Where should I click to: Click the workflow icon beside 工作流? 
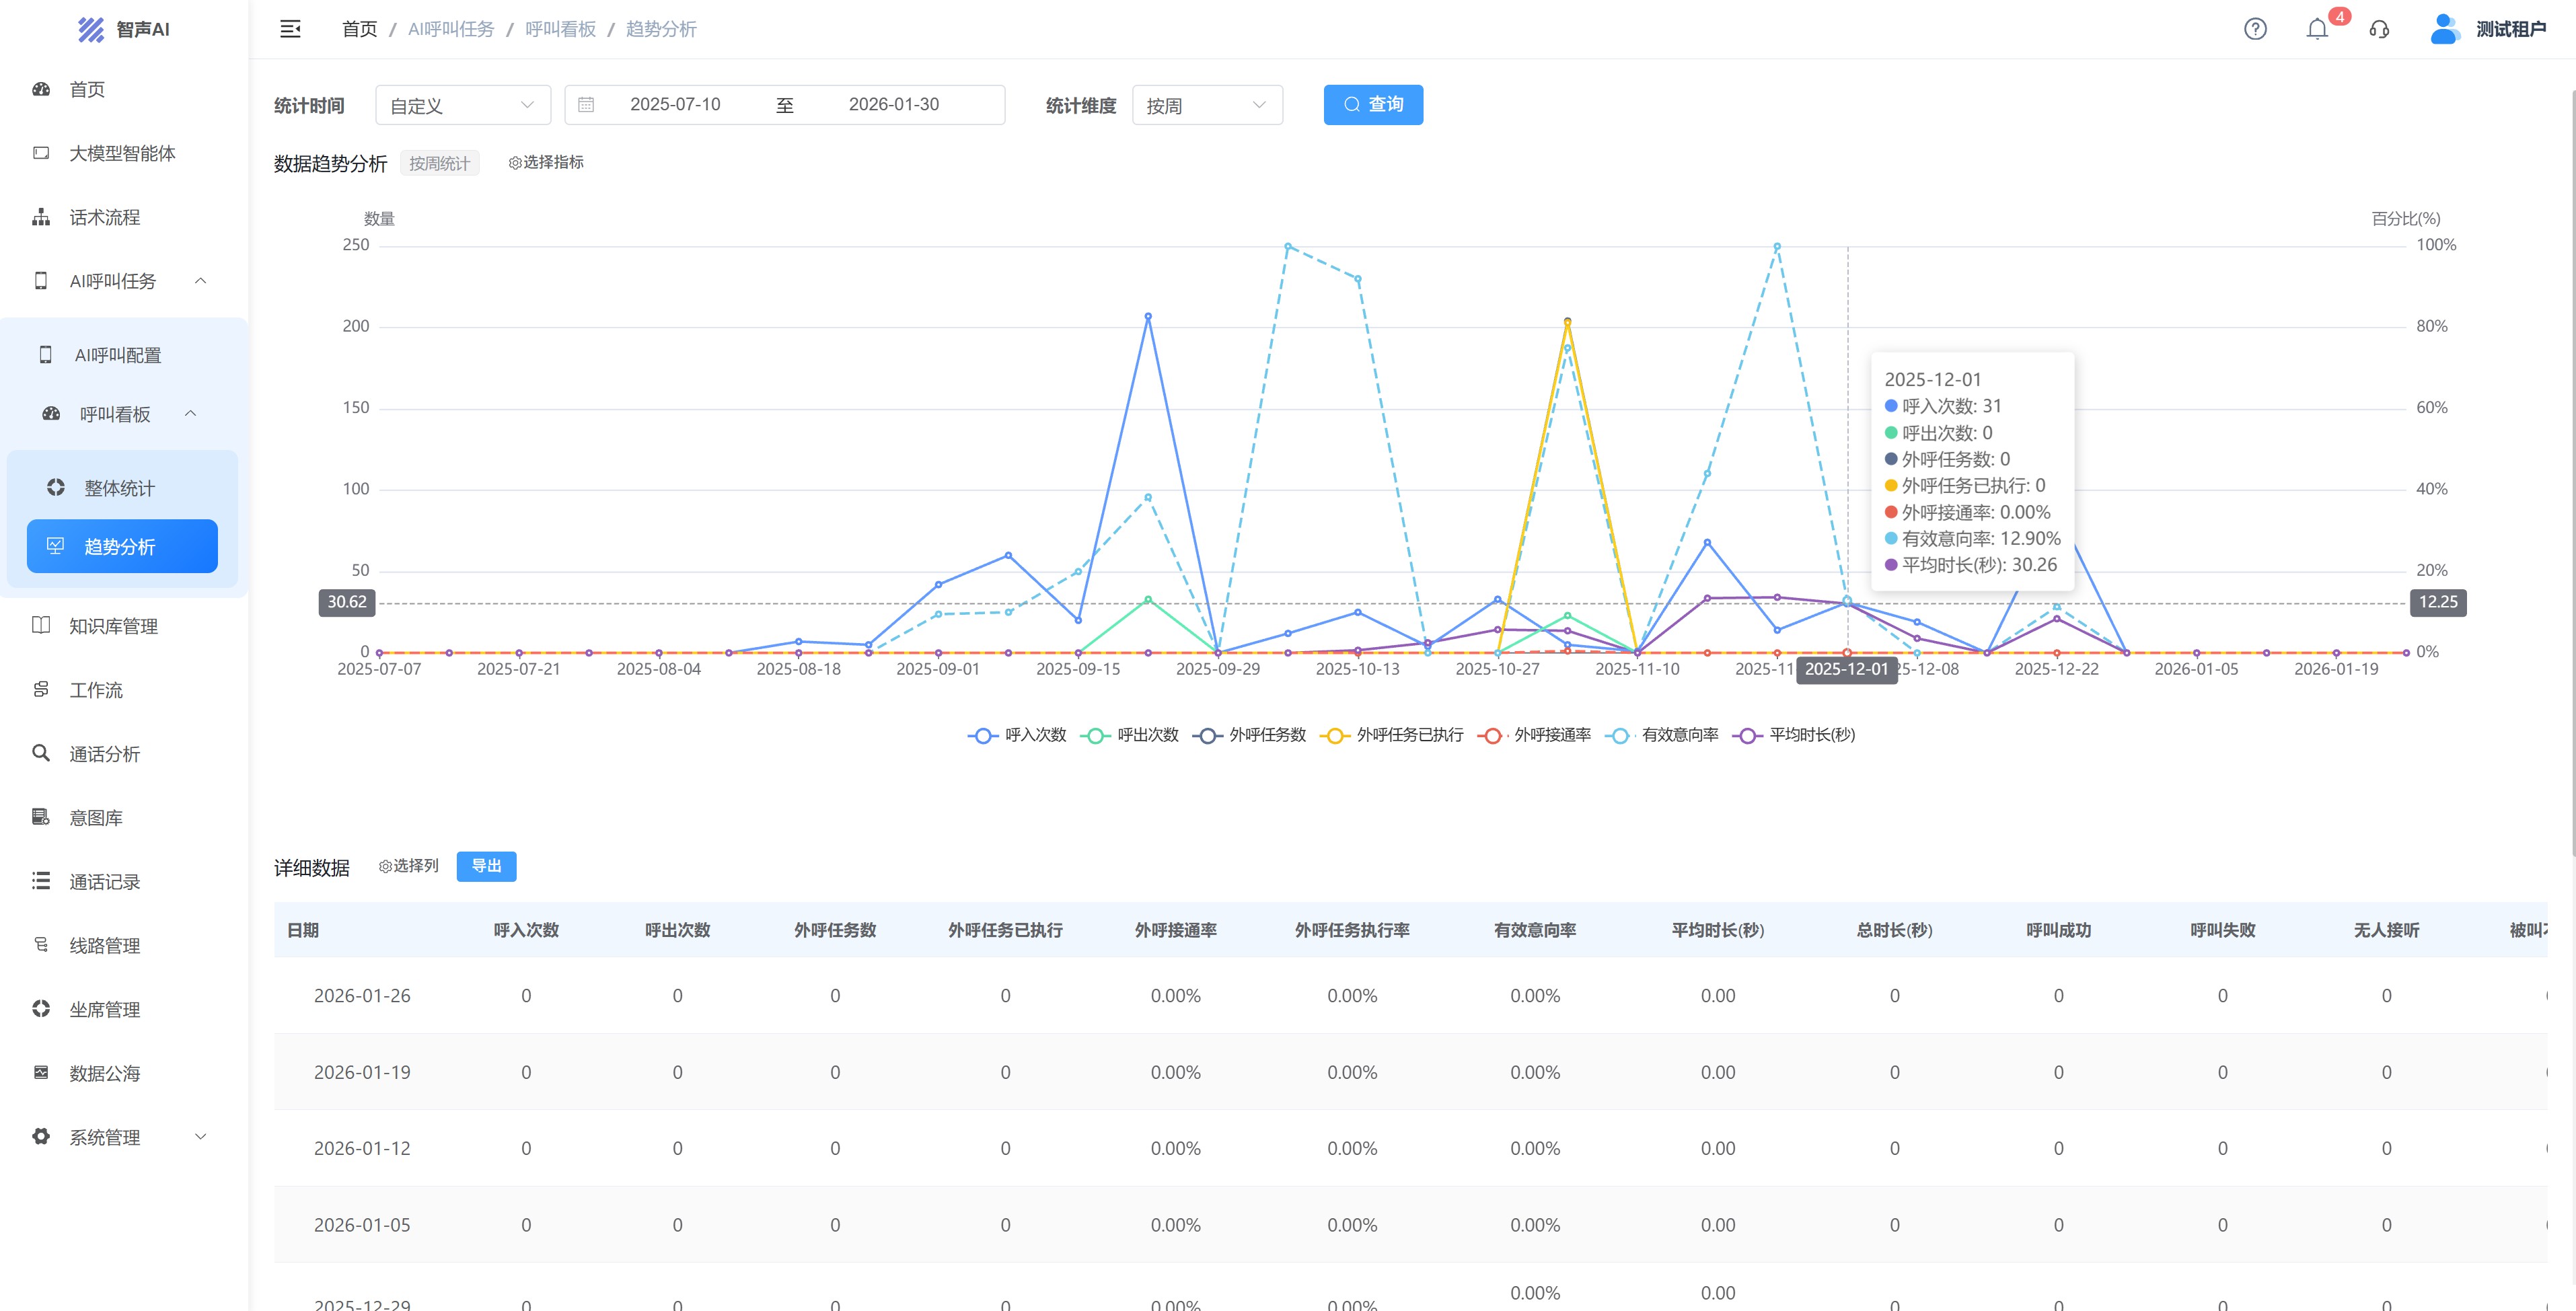41,689
